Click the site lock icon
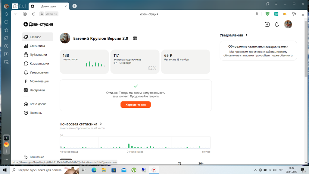 pyautogui.click(x=42, y=14)
